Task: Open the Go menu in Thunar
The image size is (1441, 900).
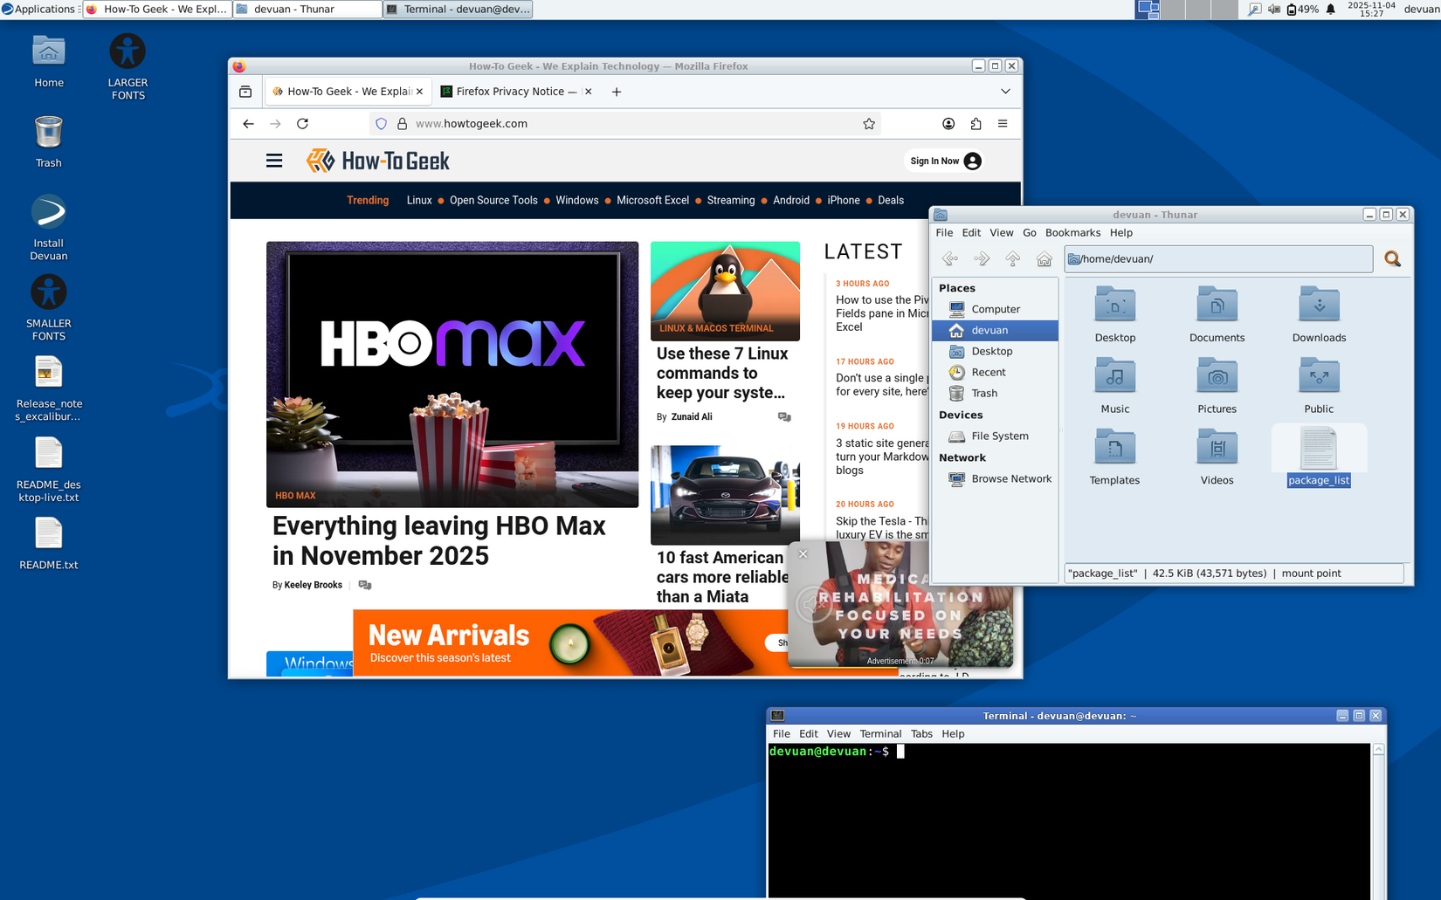Action: point(1030,232)
